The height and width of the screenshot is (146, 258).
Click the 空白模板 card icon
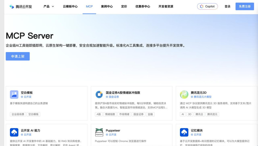click(x=14, y=94)
